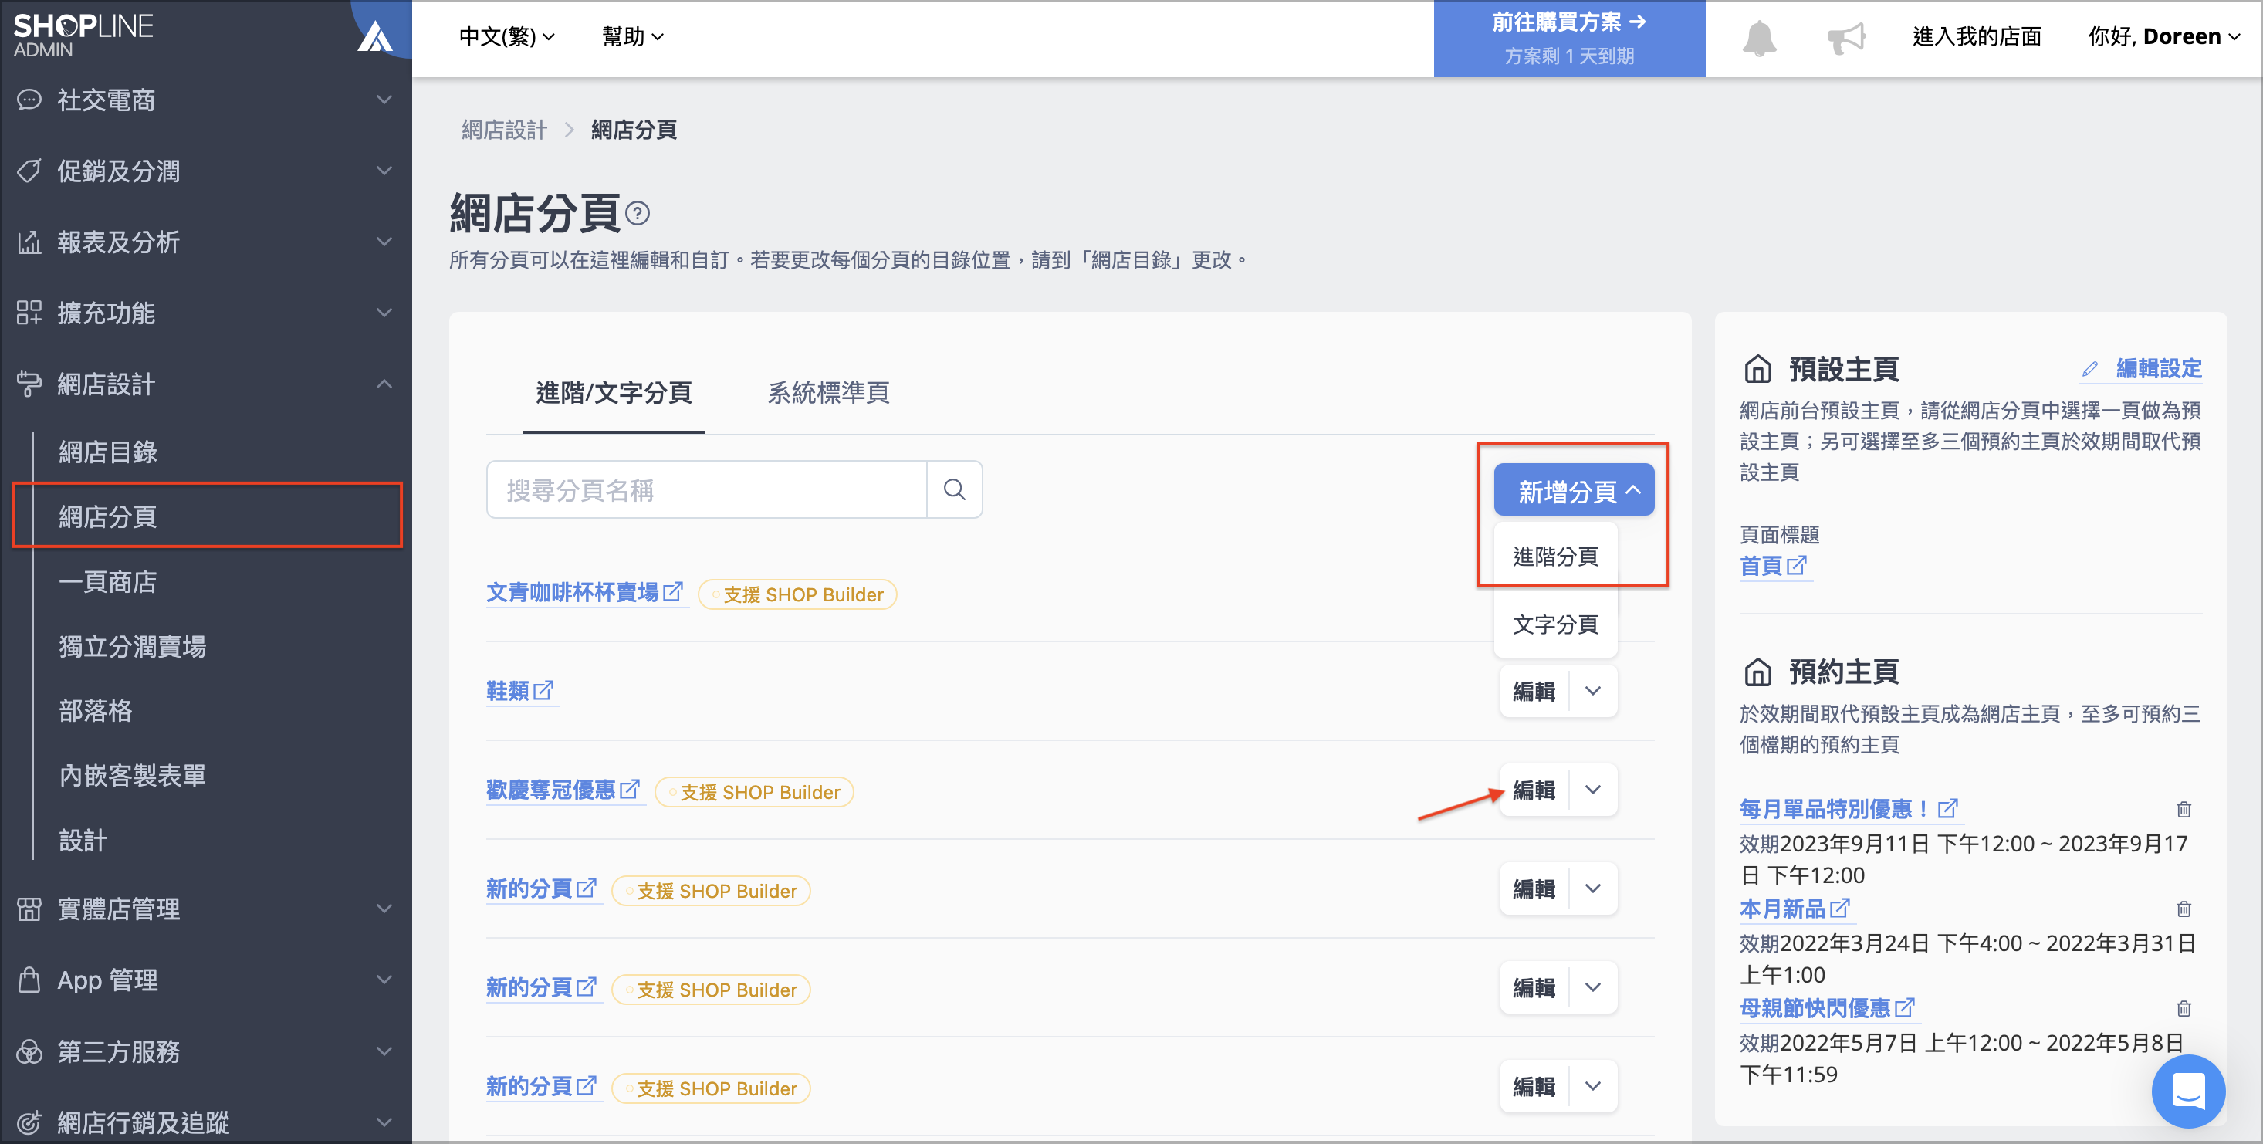Delete the 每月單品特別優惠 scheduled homepage
Viewport: 2263px width, 1144px height.
coord(2183,808)
